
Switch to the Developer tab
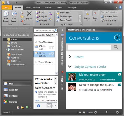click(x=72, y=8)
